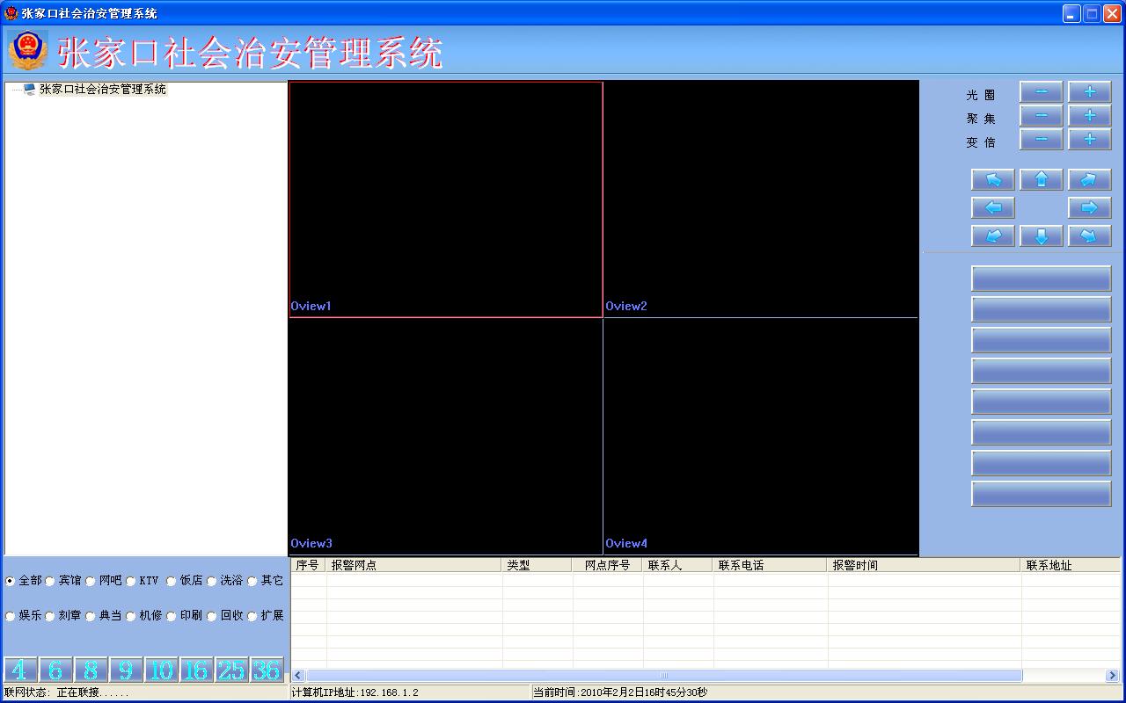
Task: Pan camera with the up-left arrow
Action: point(993,179)
